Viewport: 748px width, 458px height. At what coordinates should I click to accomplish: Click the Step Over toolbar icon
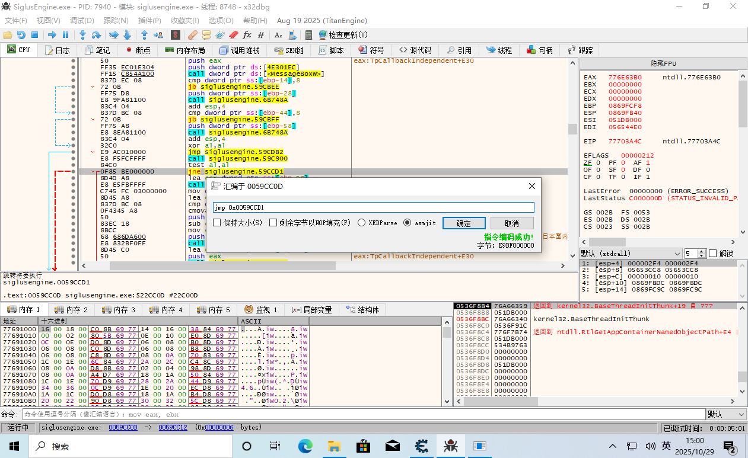pos(96,35)
